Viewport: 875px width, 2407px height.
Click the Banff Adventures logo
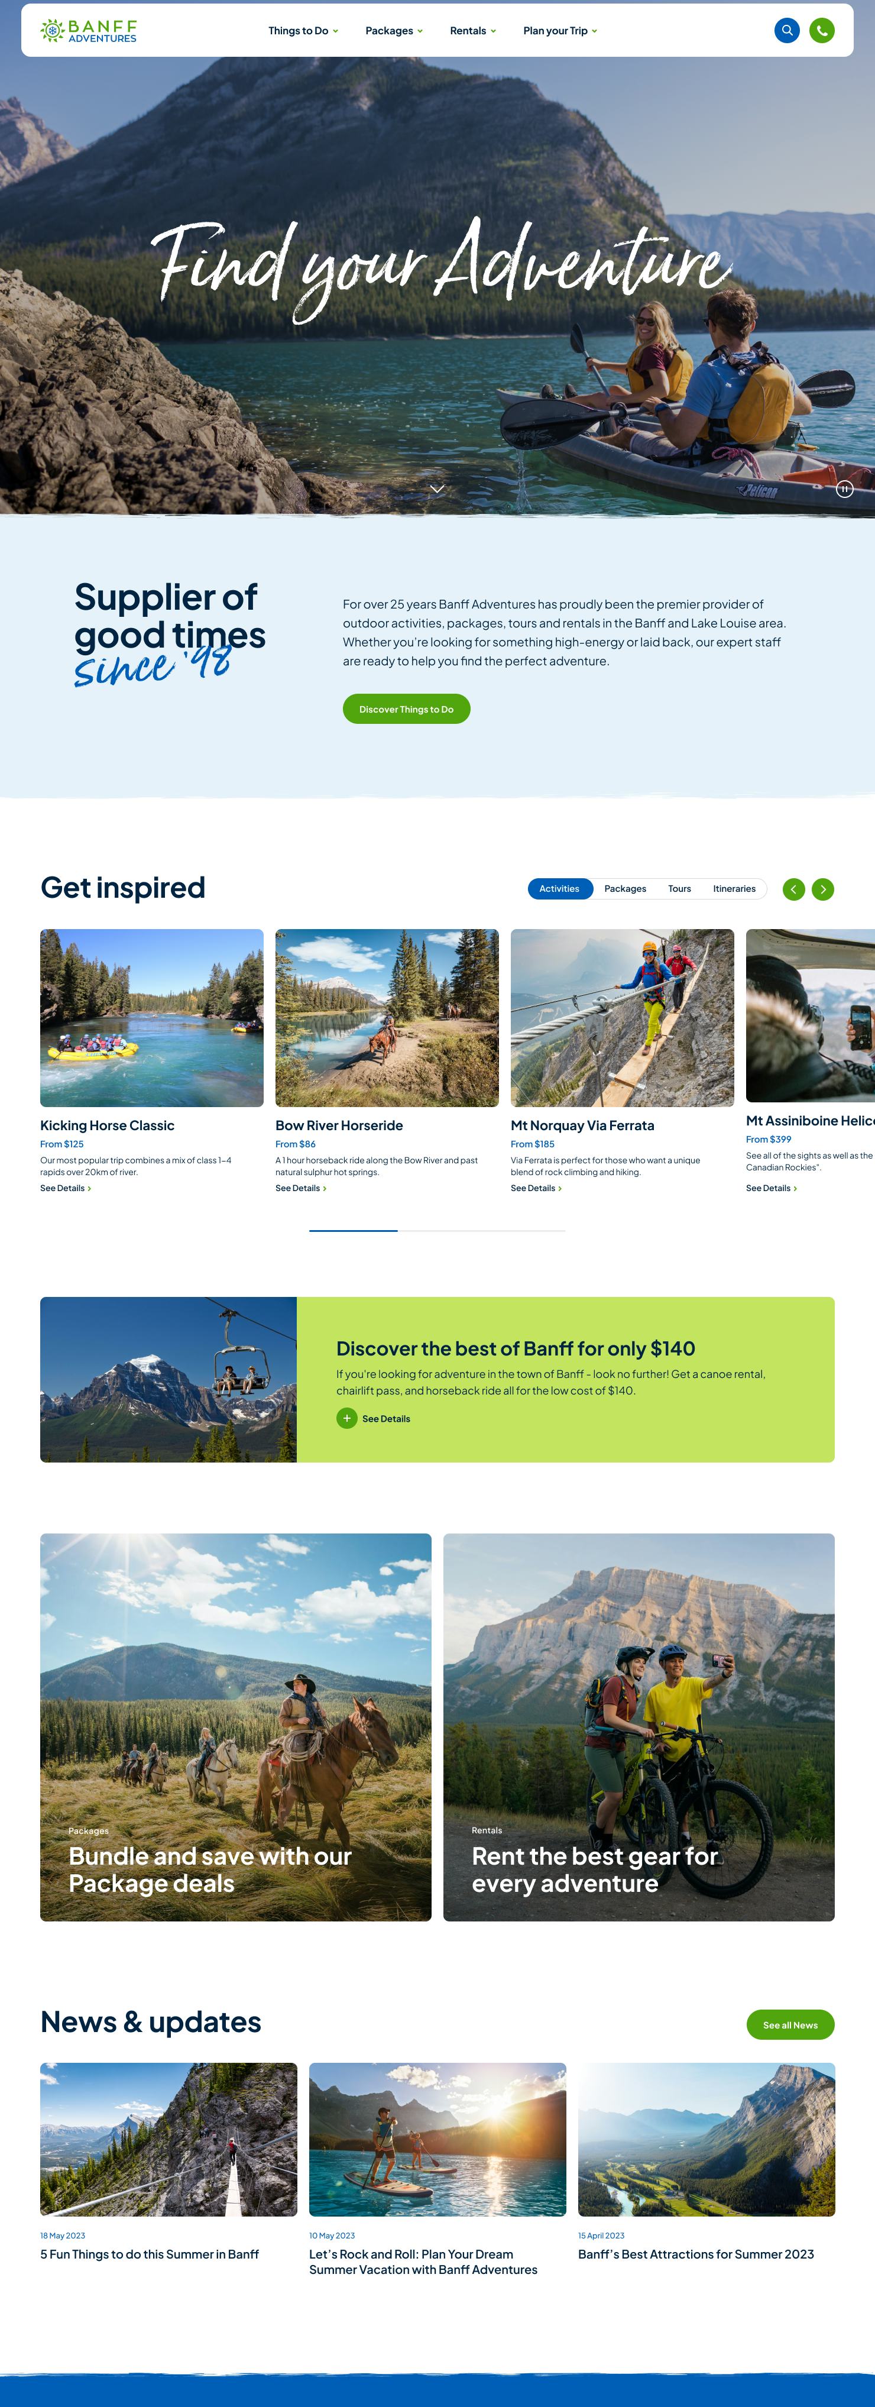click(x=89, y=31)
